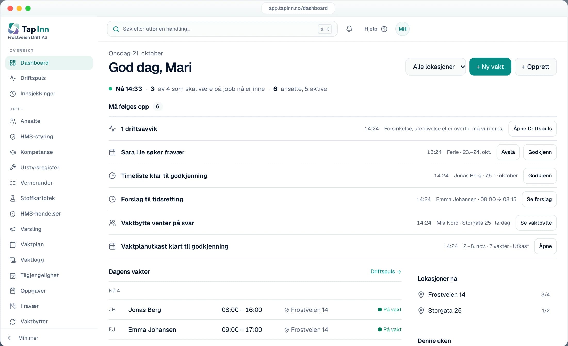
Task: Click Åpne for Vaktplanutkast
Action: tap(545, 246)
